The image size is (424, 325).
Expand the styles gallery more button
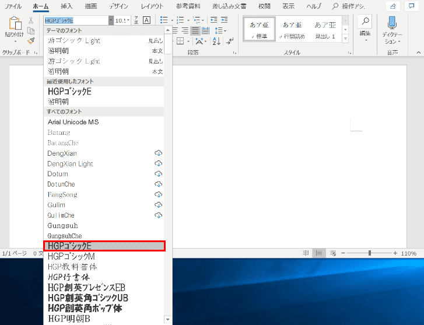tap(345, 39)
